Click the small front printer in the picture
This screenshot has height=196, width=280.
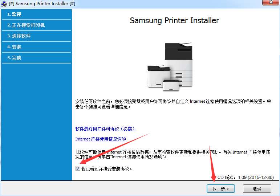(171, 85)
